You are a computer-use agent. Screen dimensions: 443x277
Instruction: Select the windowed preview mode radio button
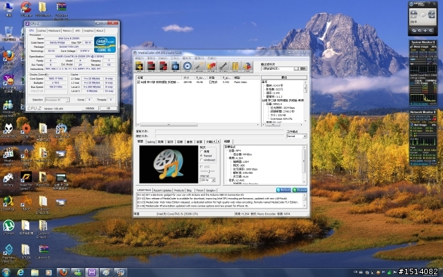pos(201,160)
